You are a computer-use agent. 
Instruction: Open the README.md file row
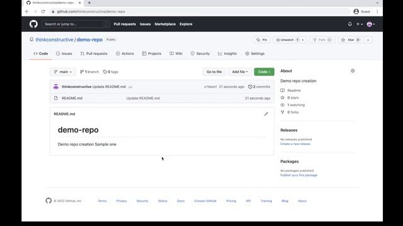coord(162,98)
